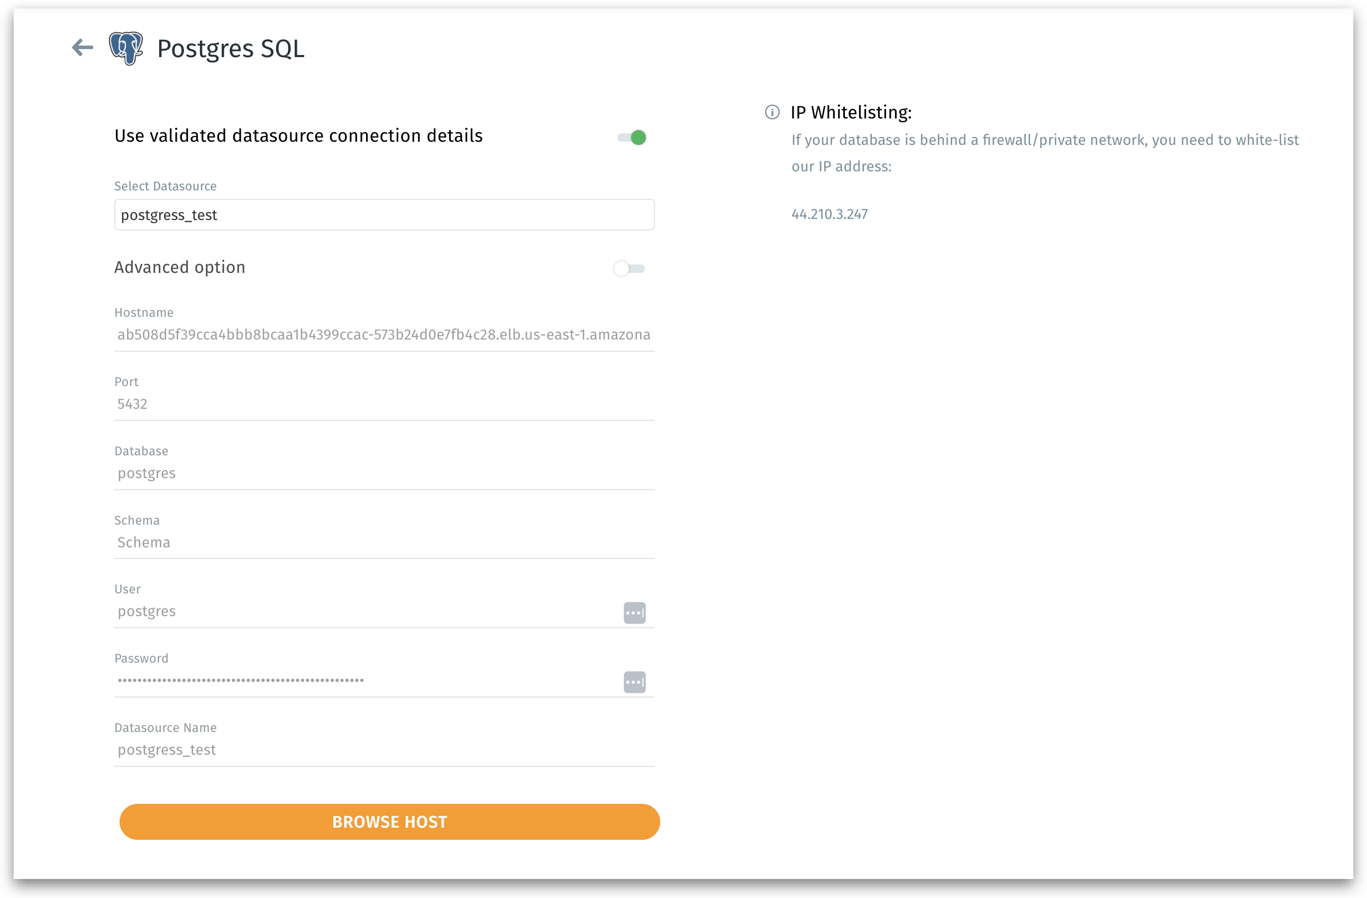Click the whitelisted IP address 44.210.3.247
1367x898 pixels.
(829, 214)
